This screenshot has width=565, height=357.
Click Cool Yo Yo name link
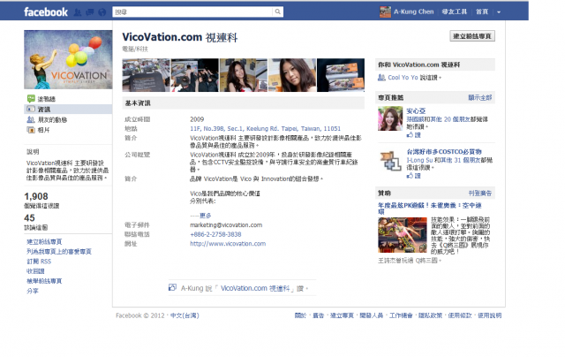click(x=403, y=78)
